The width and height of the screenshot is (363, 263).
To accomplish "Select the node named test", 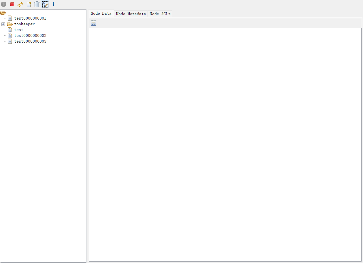I will click(x=19, y=30).
